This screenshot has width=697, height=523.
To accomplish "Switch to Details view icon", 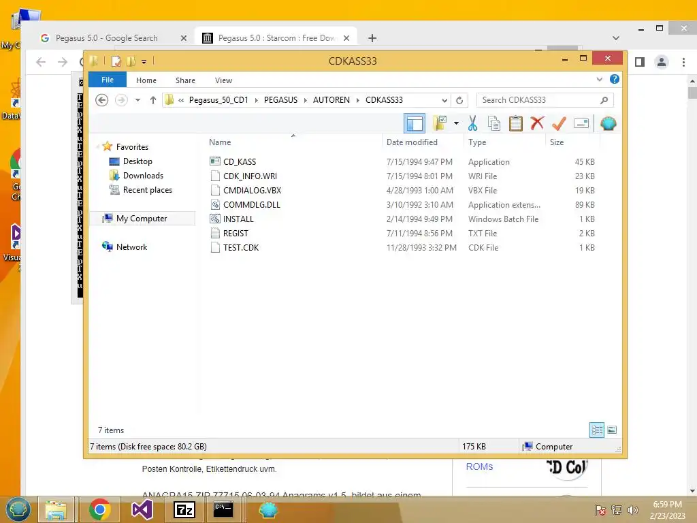I will click(x=596, y=430).
